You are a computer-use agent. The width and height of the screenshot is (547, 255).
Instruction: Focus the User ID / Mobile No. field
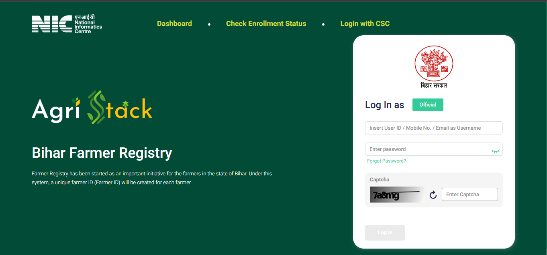point(434,128)
